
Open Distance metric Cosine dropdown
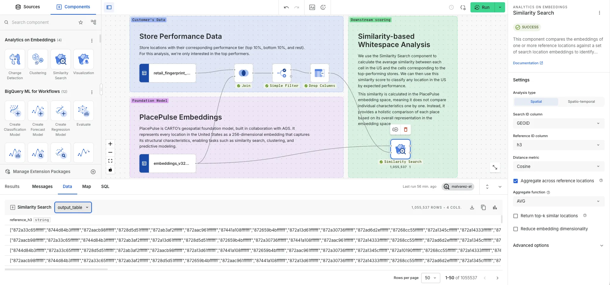[559, 167]
